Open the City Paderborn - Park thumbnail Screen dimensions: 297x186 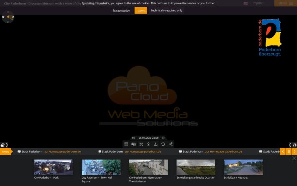click(53, 167)
